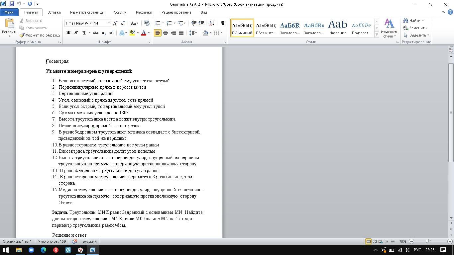454x255 pixels.
Task: Show paragraph marks with pilcrow icon
Action: 222,23
